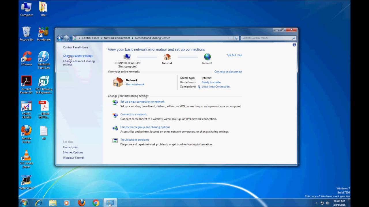
Task: Click Network and Sharing Center breadcrumb
Action: pos(153,38)
